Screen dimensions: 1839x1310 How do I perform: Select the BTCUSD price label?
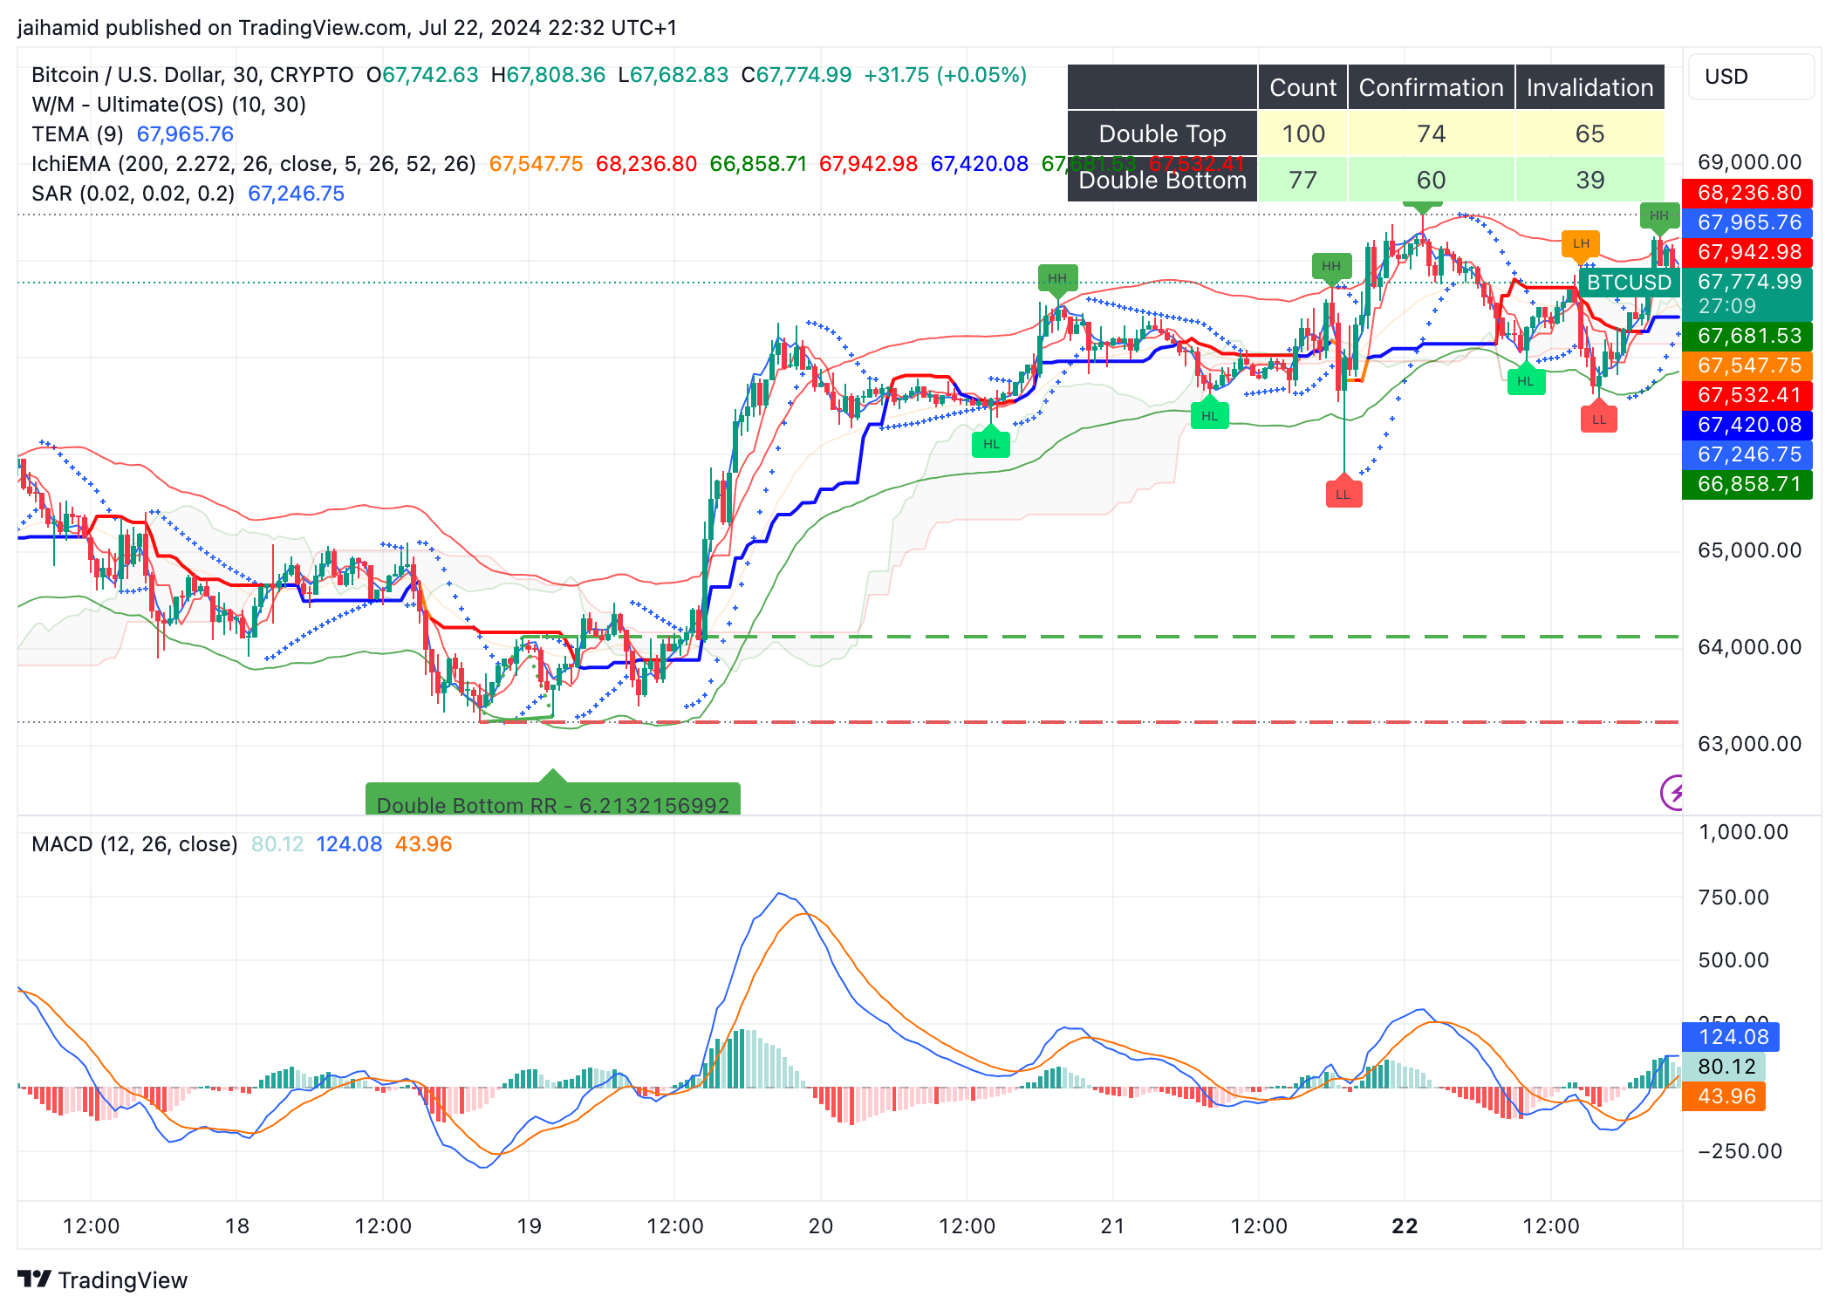(x=1629, y=283)
